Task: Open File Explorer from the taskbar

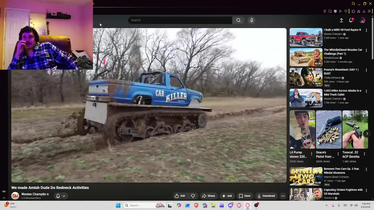Action: [213, 205]
